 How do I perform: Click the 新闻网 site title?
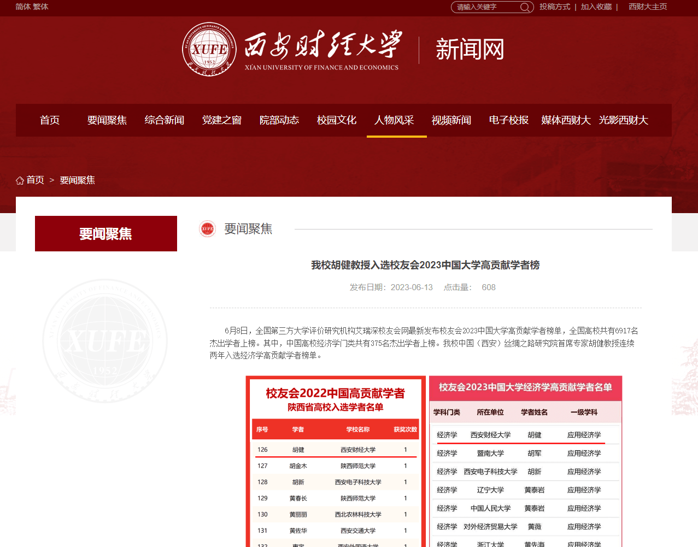[x=470, y=50]
